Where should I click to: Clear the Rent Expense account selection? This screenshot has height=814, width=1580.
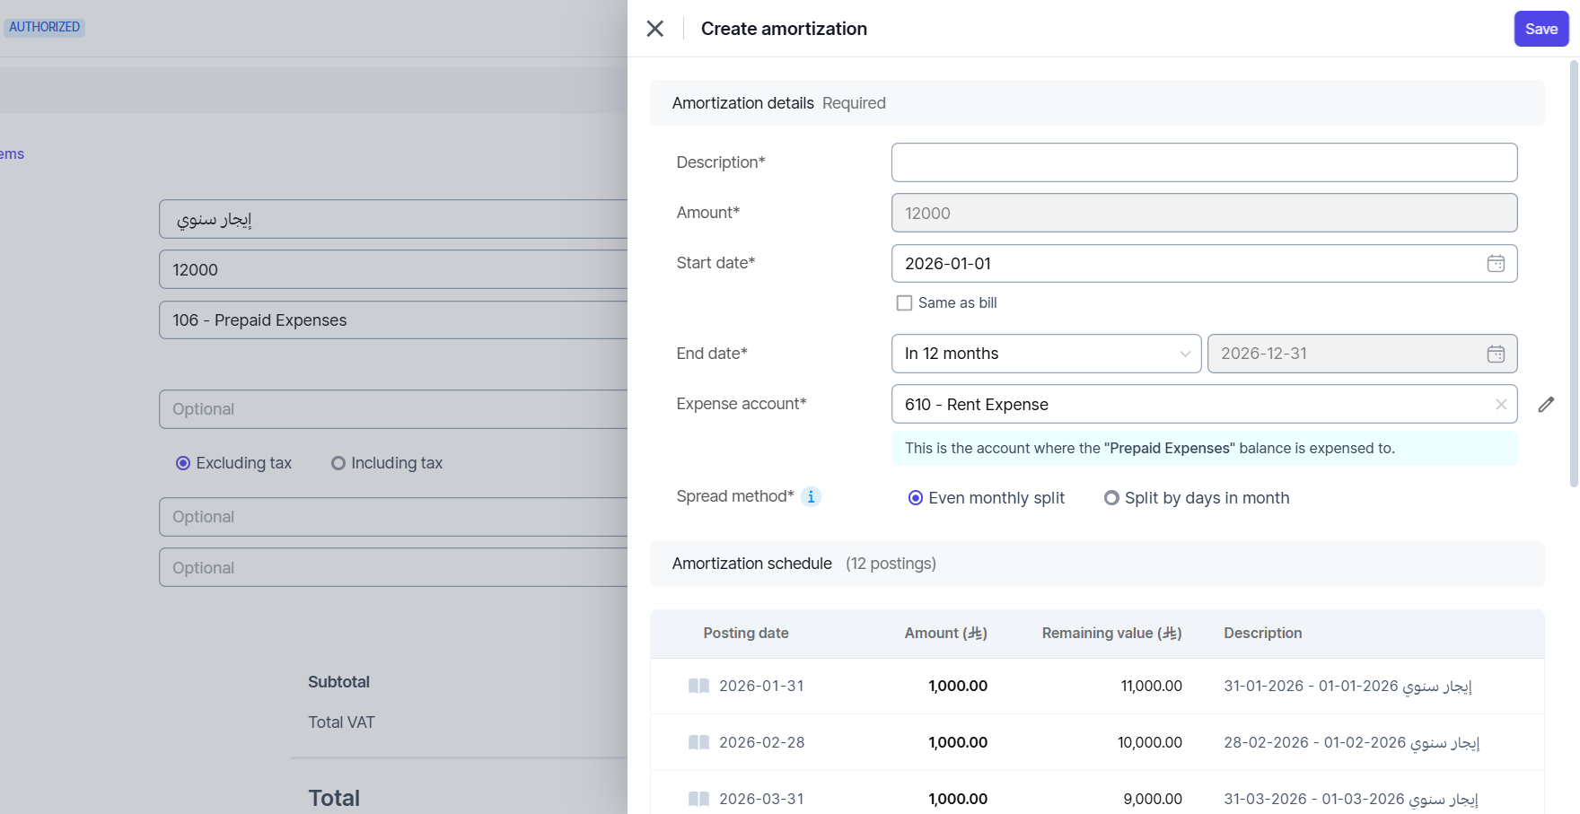(1501, 405)
